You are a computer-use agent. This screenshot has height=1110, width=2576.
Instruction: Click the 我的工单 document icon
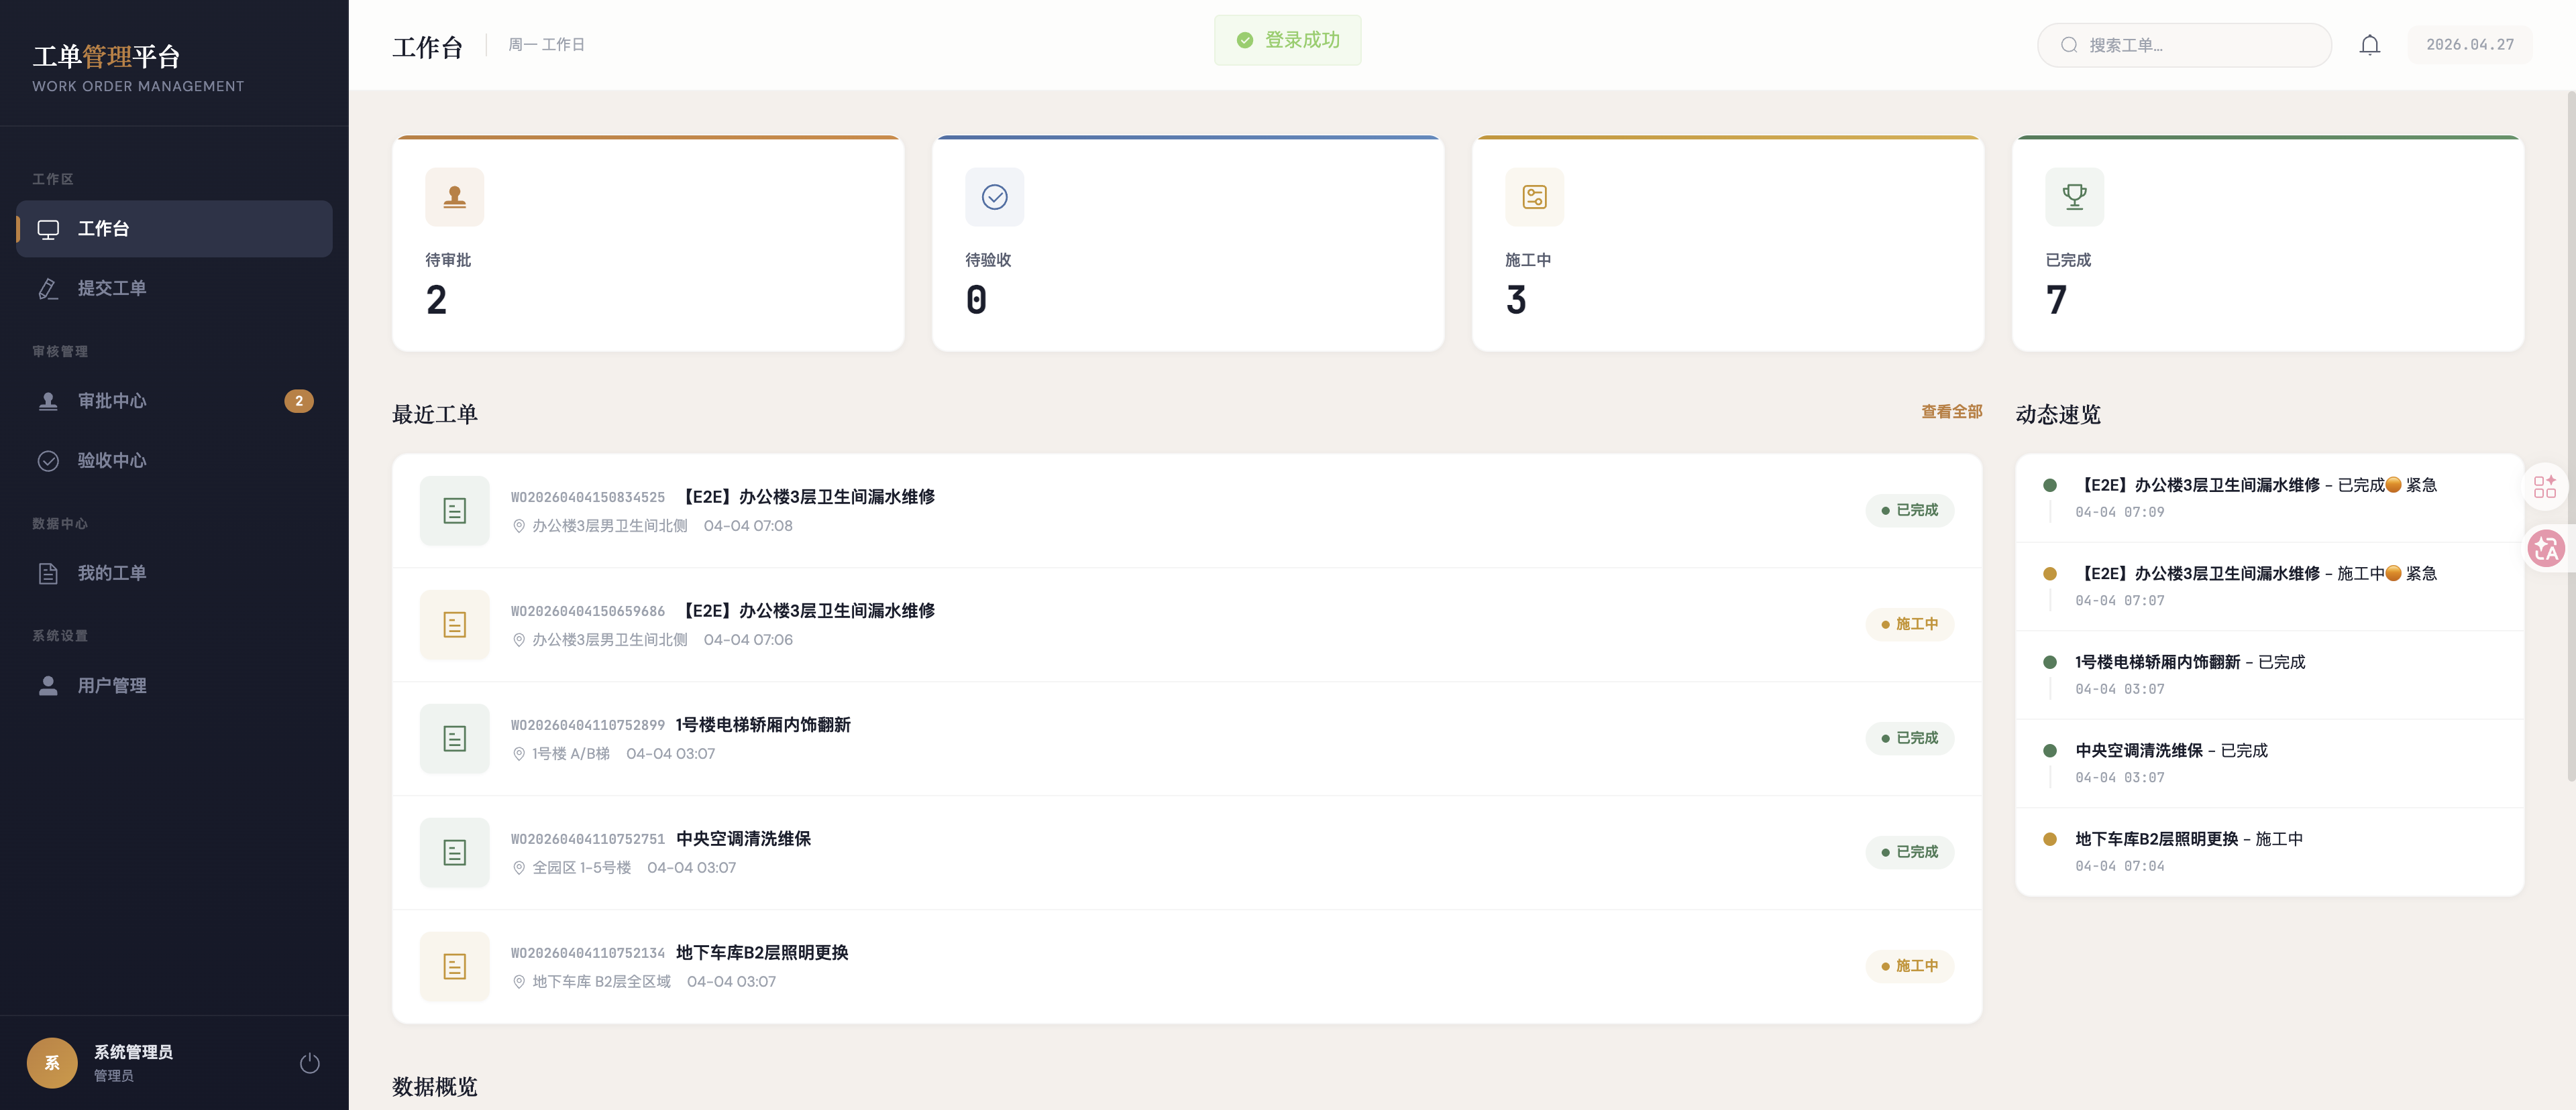(x=48, y=574)
